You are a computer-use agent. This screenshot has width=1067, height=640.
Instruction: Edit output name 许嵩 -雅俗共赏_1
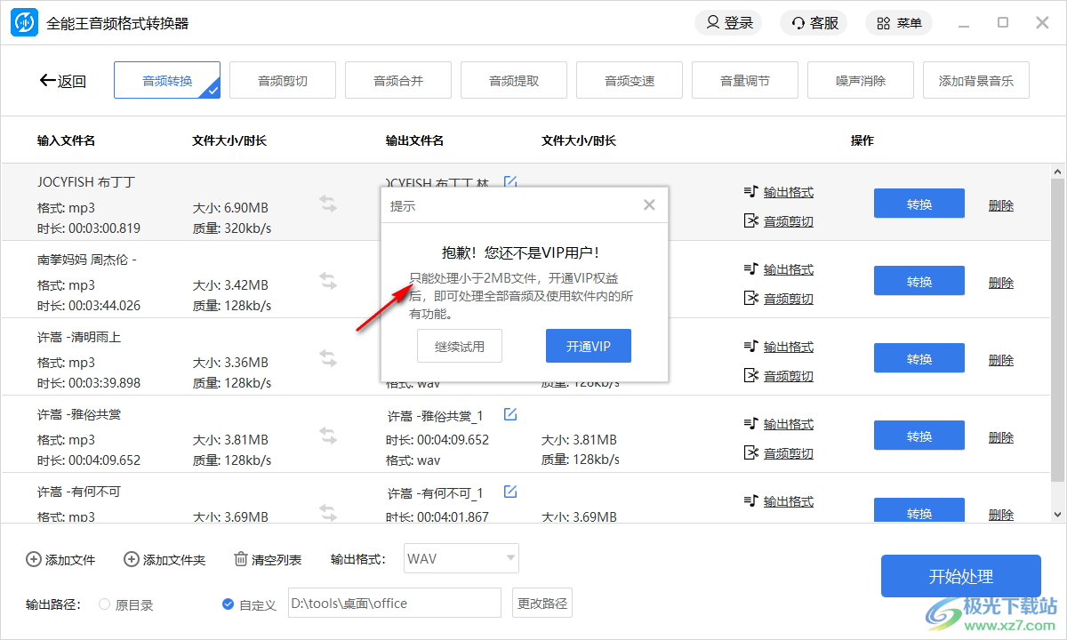pos(510,414)
